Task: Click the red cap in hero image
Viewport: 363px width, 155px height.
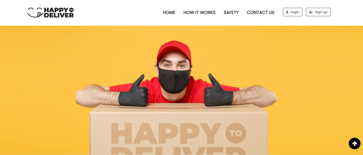Action: click(174, 51)
